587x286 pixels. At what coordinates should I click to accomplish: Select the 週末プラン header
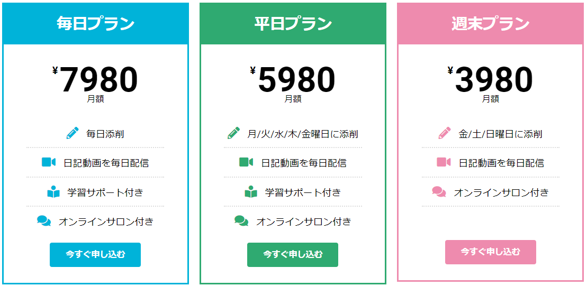pos(491,24)
